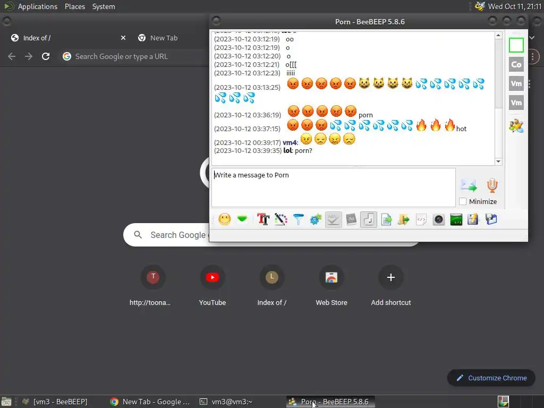This screenshot has width=544, height=408.
Task: Click the blue floppy disks save chat icon
Action: pyautogui.click(x=491, y=219)
